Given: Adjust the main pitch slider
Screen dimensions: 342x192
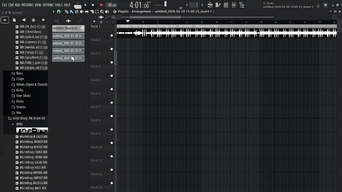Looking at the screenshot, I should 165,4.
